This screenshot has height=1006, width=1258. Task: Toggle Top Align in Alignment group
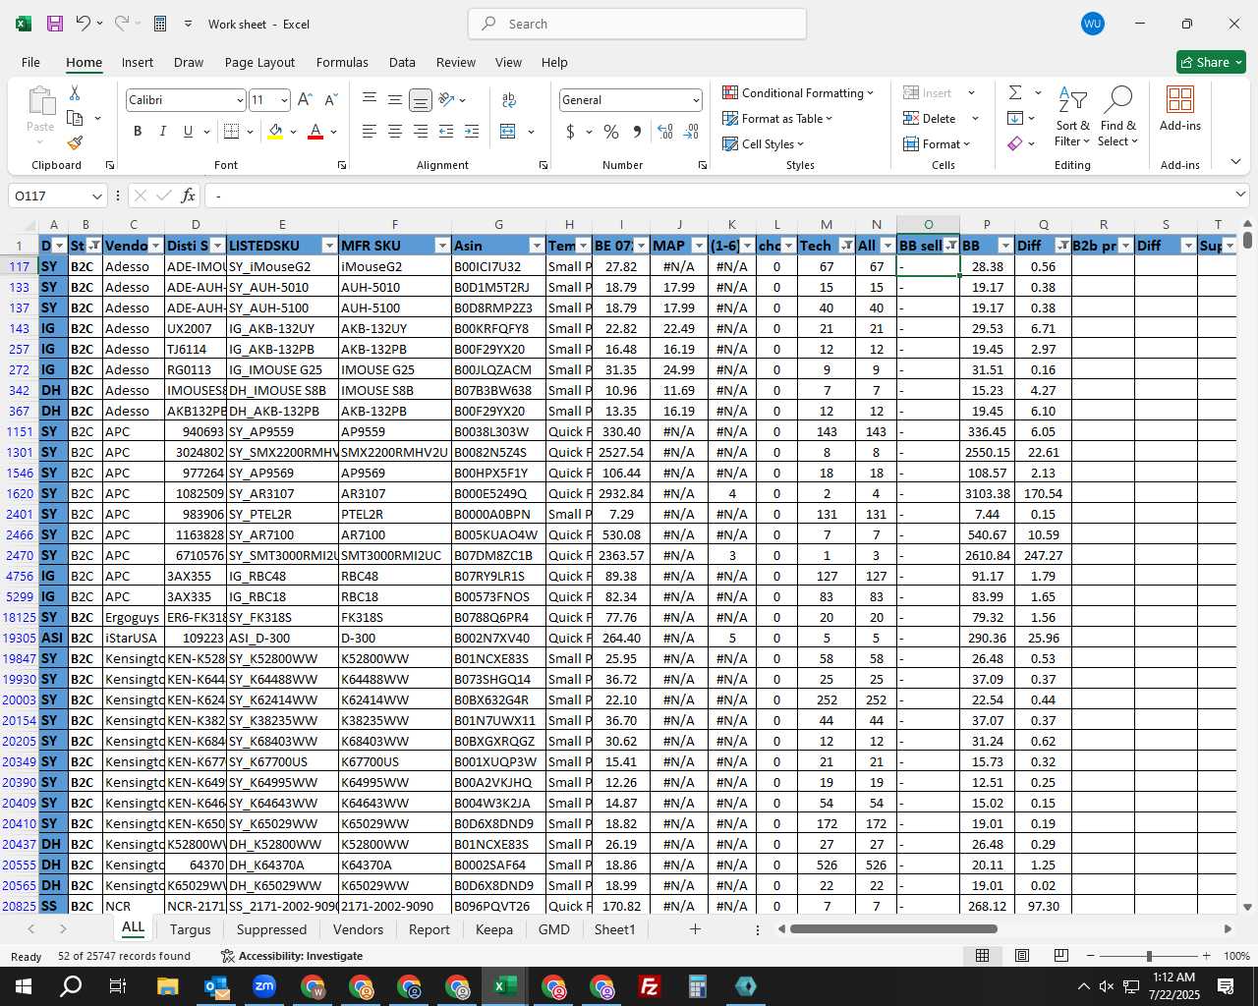(x=370, y=100)
